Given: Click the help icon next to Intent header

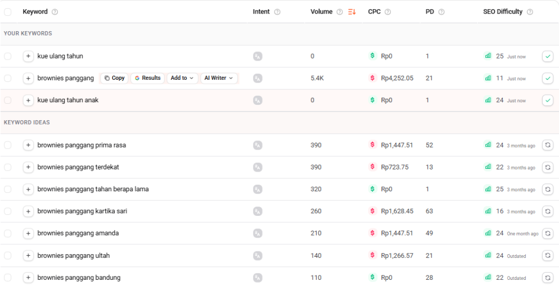Looking at the screenshot, I should [x=277, y=12].
